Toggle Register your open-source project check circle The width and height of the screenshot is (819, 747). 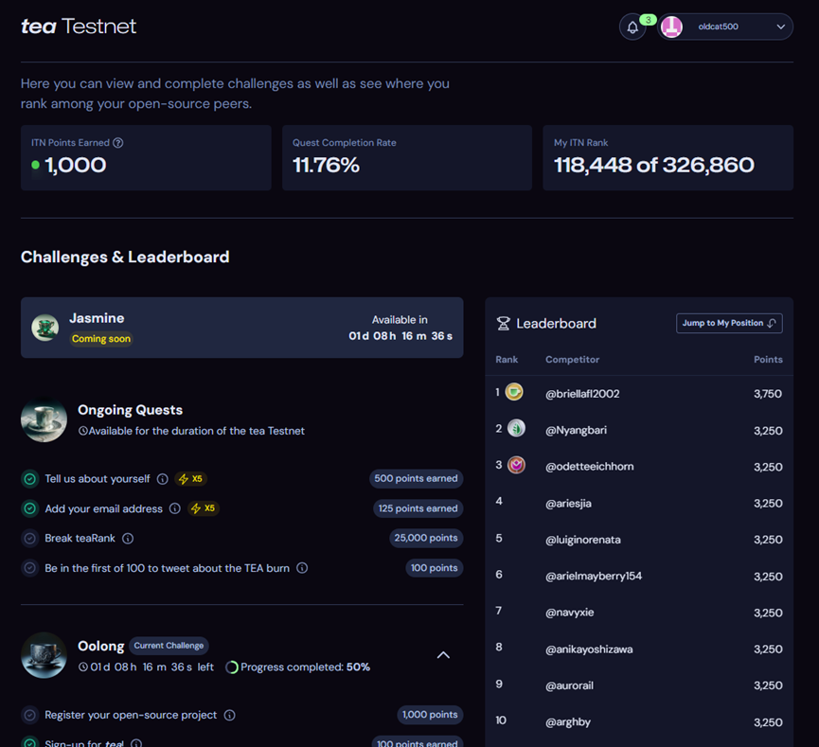pos(30,715)
